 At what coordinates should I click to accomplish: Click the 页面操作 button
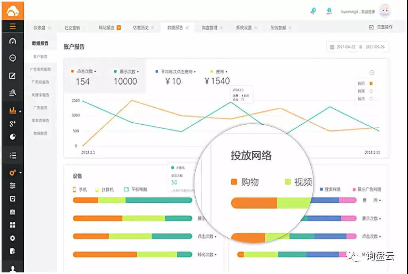(x=381, y=27)
